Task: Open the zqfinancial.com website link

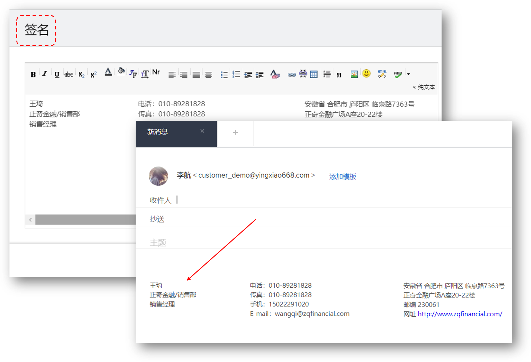Action: tap(460, 314)
